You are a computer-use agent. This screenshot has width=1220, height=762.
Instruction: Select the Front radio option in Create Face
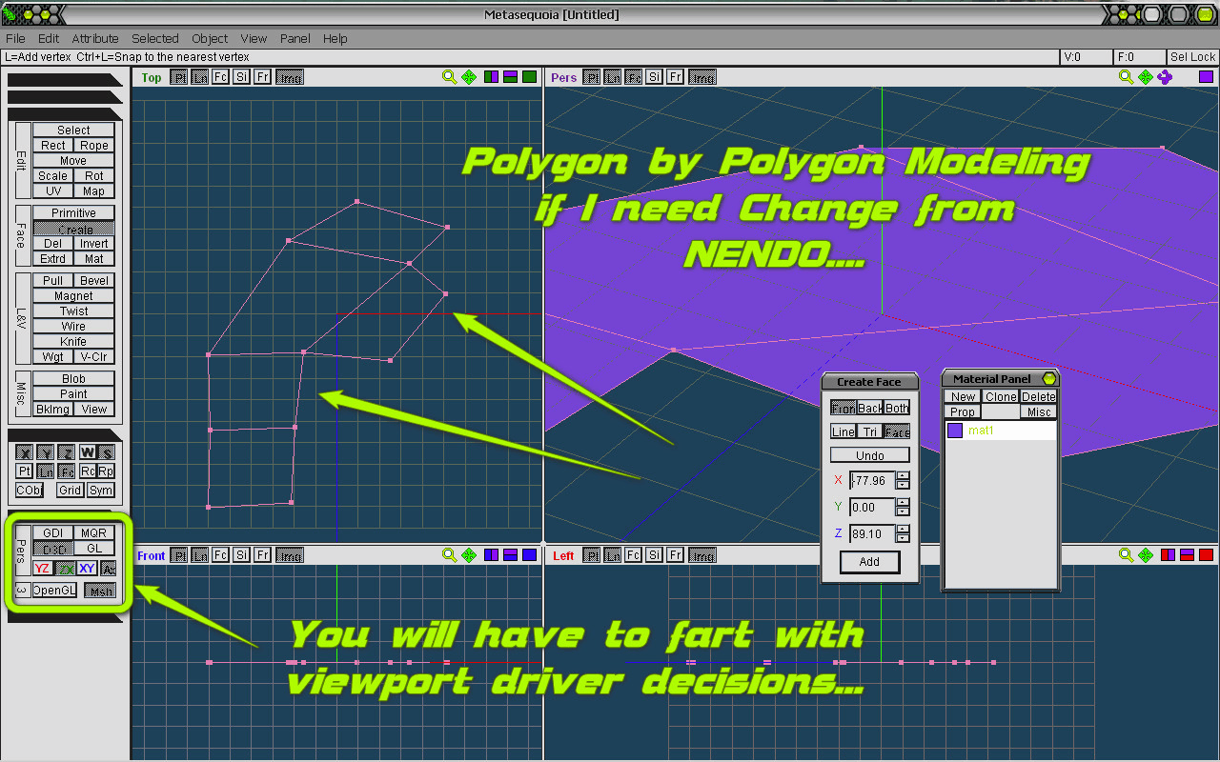844,408
